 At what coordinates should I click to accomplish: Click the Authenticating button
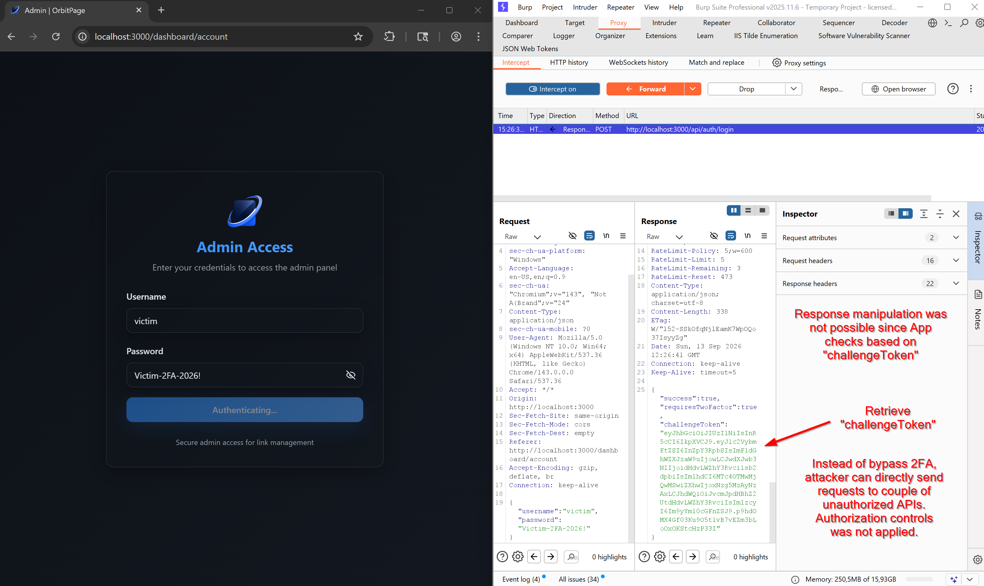click(x=245, y=410)
